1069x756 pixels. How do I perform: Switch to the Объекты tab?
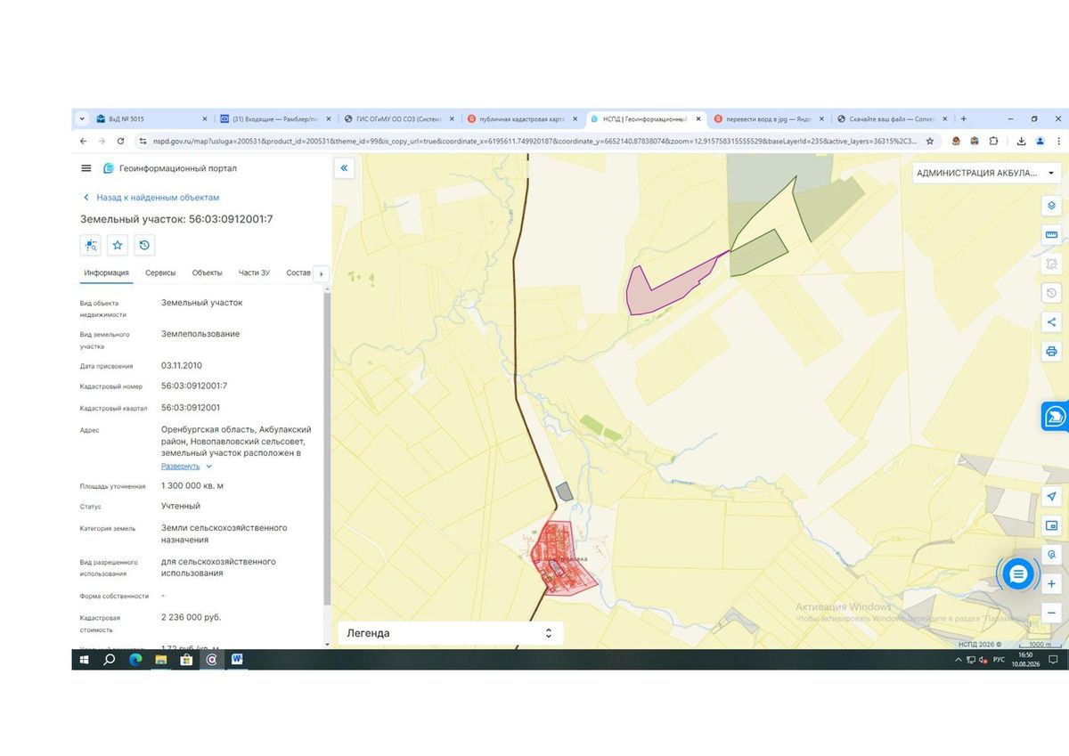208,272
